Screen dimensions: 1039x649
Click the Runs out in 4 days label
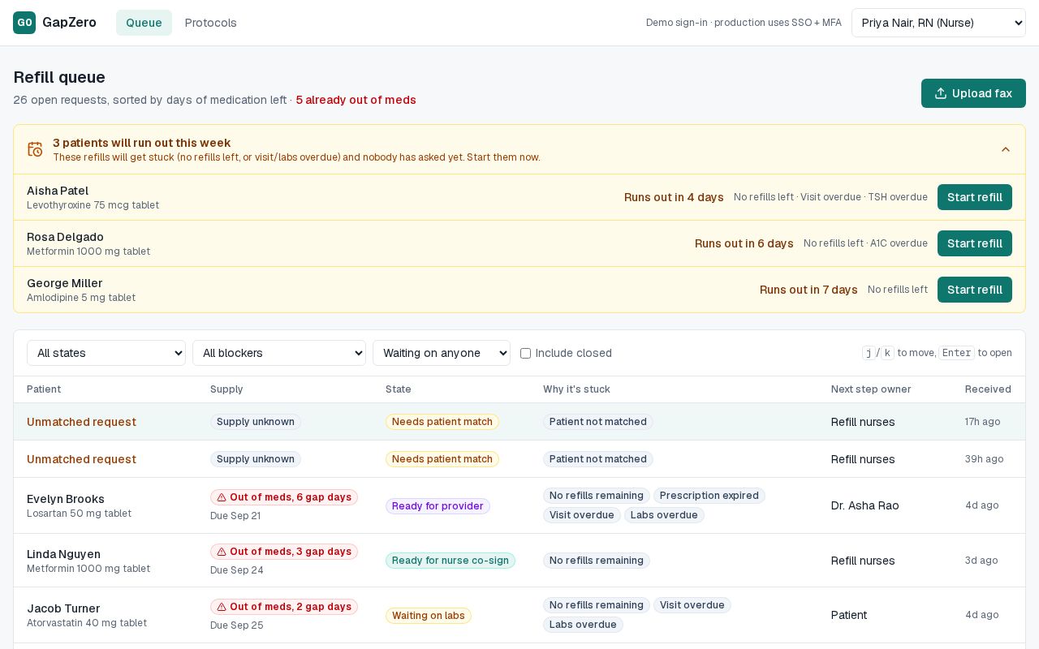674,197
